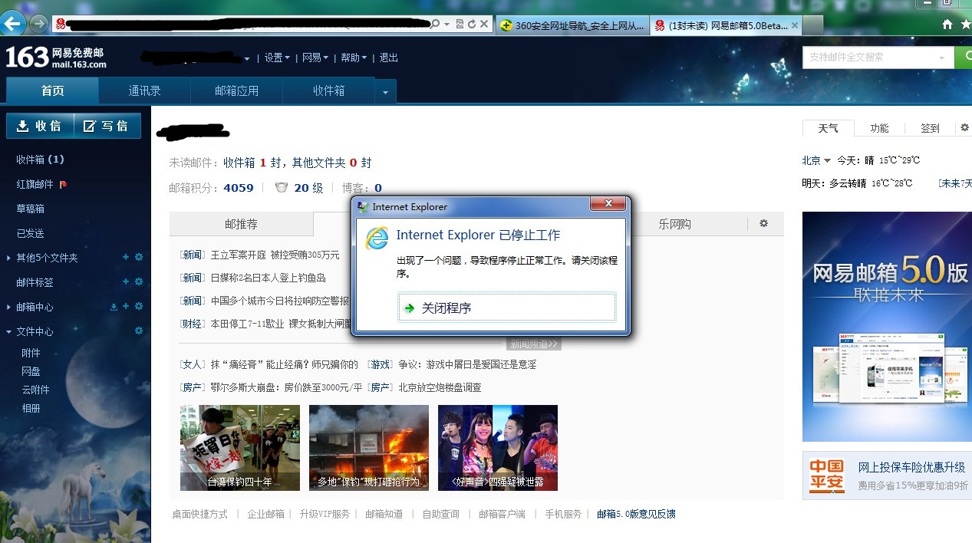
Task: Select the 功能 tab in right panel
Action: tap(879, 128)
